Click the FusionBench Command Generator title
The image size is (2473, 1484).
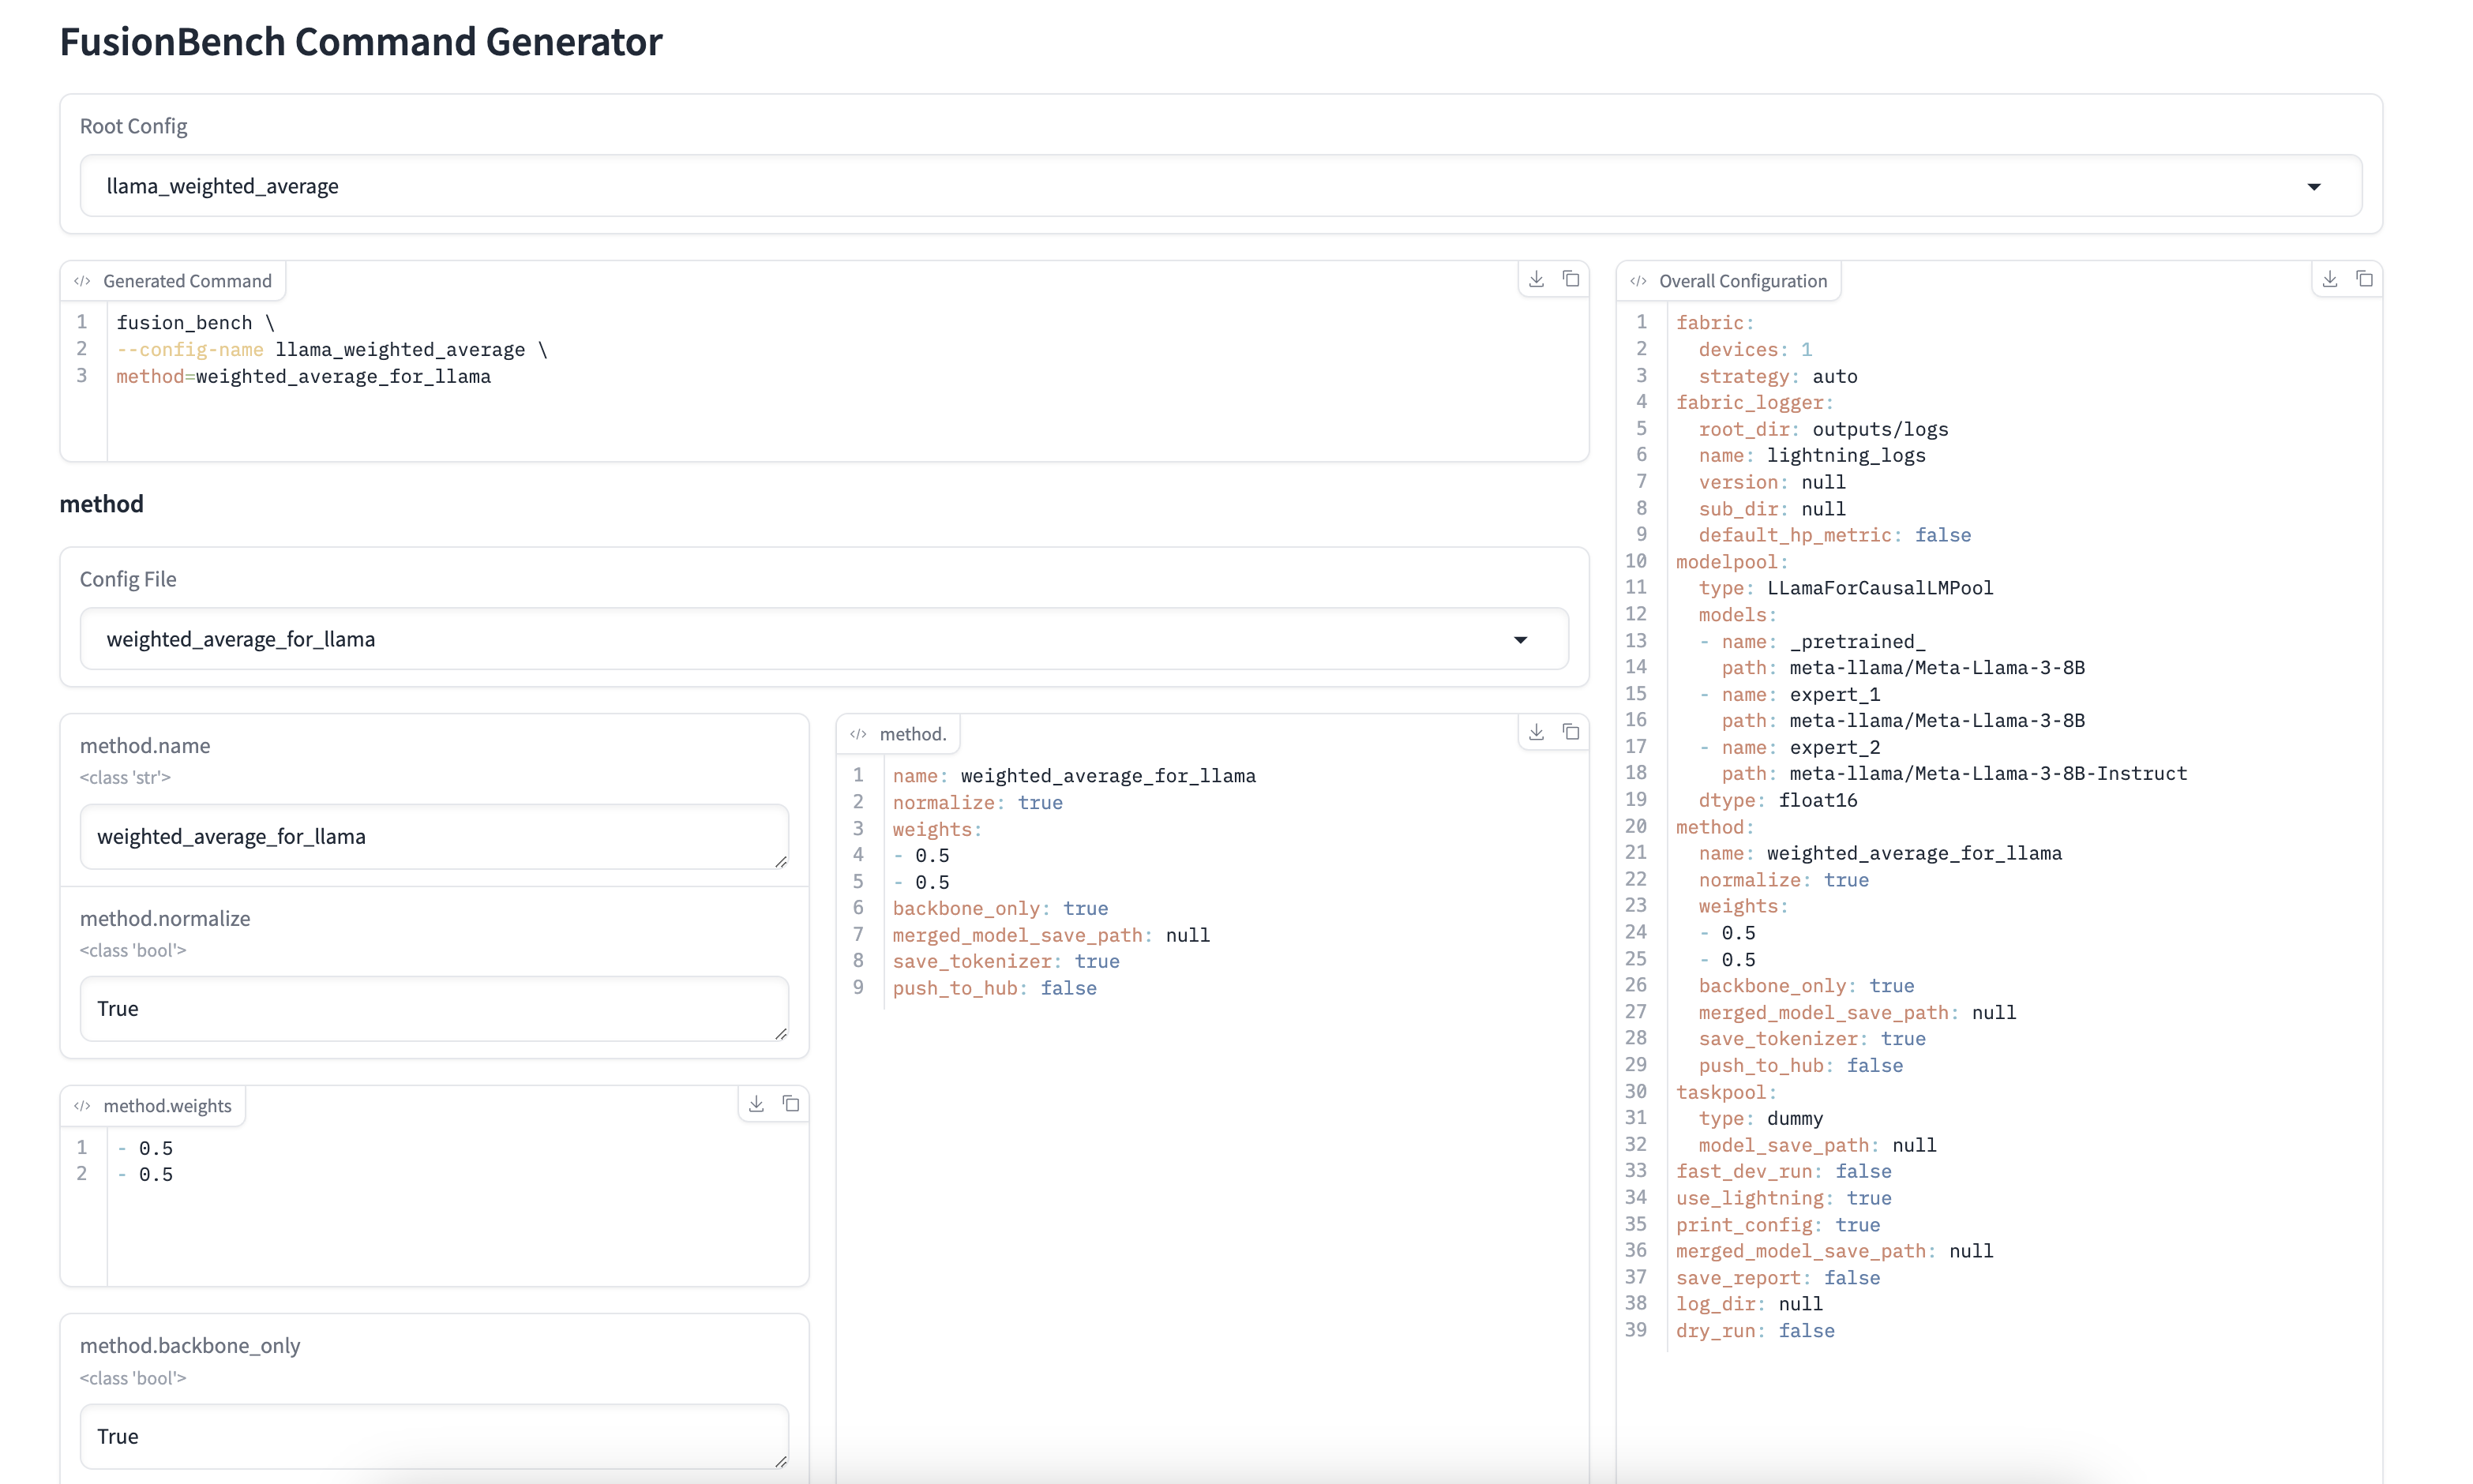point(361,41)
